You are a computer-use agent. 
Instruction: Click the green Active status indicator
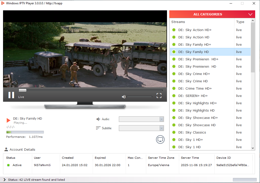pyautogui.click(x=8, y=165)
